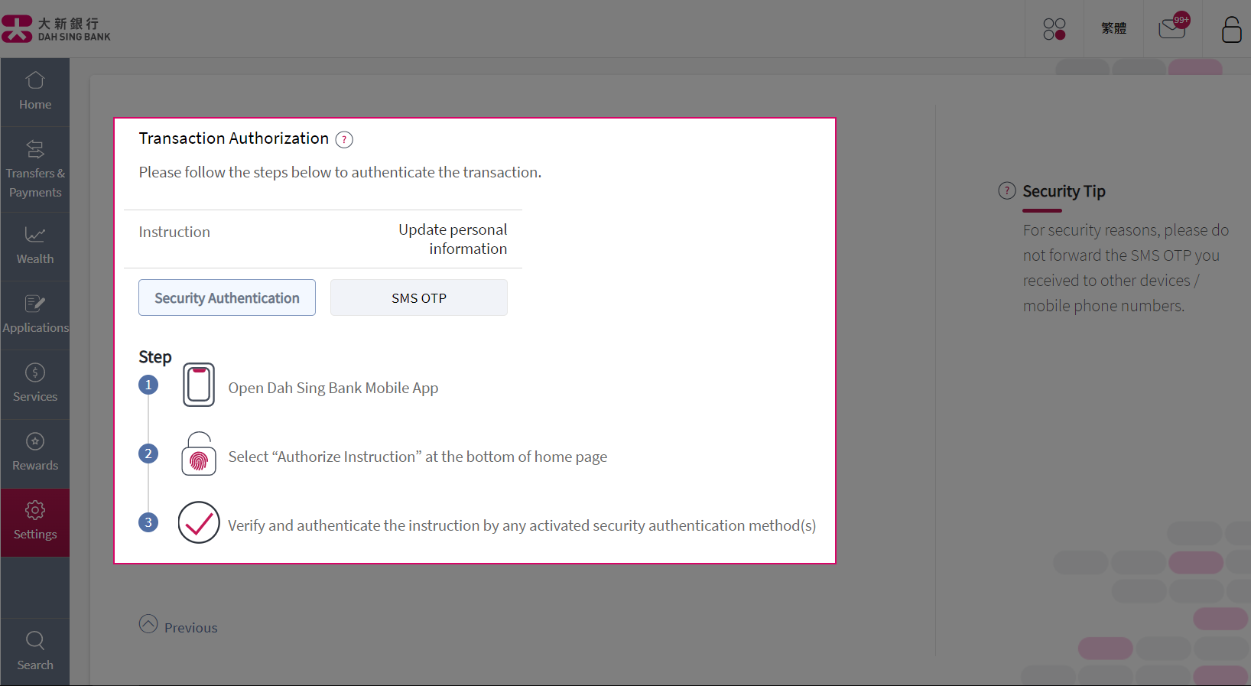The width and height of the screenshot is (1251, 686).
Task: Open Search in the sidebar
Action: (35, 652)
